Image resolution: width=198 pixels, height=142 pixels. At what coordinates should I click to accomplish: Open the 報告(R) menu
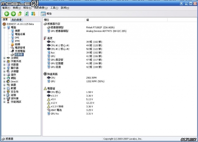[x=28, y=8]
